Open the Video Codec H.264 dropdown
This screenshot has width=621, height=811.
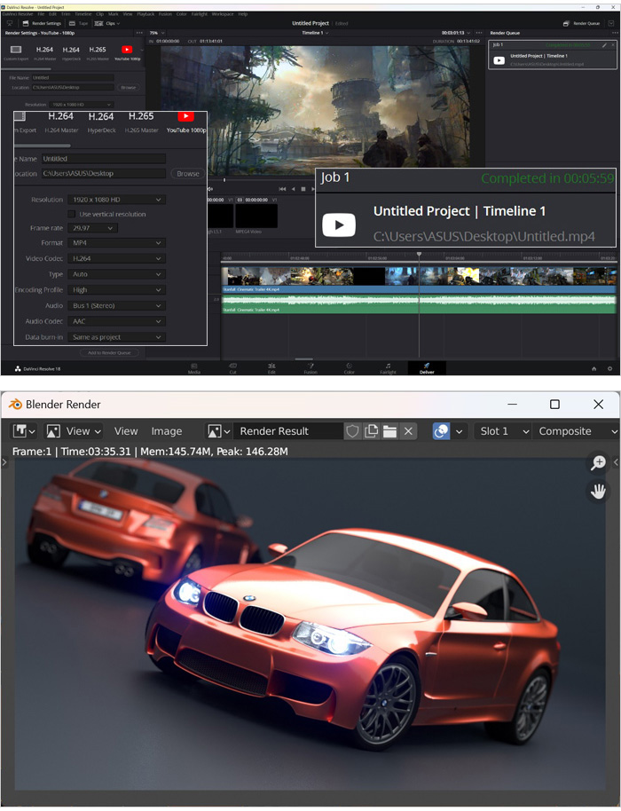pos(117,258)
